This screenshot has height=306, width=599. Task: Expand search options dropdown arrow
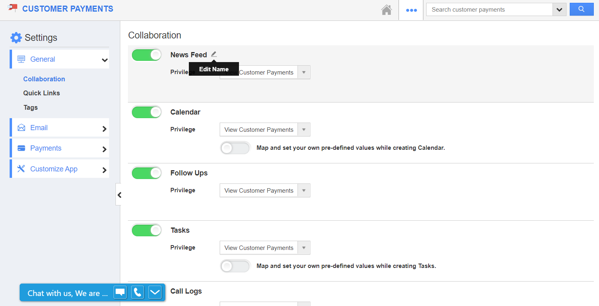[x=559, y=10]
